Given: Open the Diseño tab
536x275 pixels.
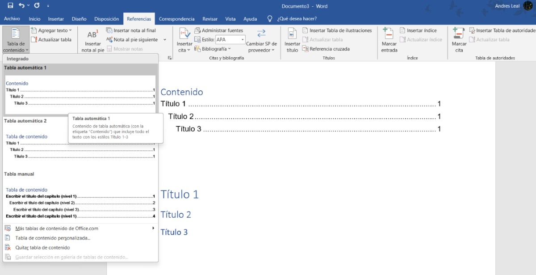Looking at the screenshot, I should (x=79, y=19).
